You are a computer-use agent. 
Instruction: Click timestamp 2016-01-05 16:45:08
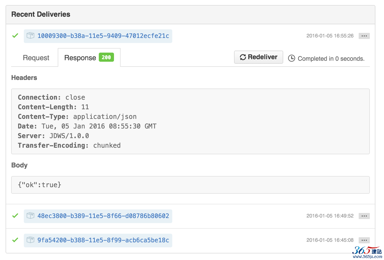tap(330, 240)
